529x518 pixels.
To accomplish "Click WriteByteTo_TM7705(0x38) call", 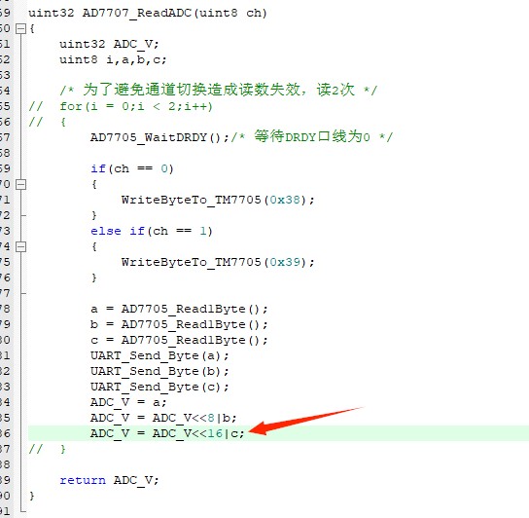I will (218, 200).
